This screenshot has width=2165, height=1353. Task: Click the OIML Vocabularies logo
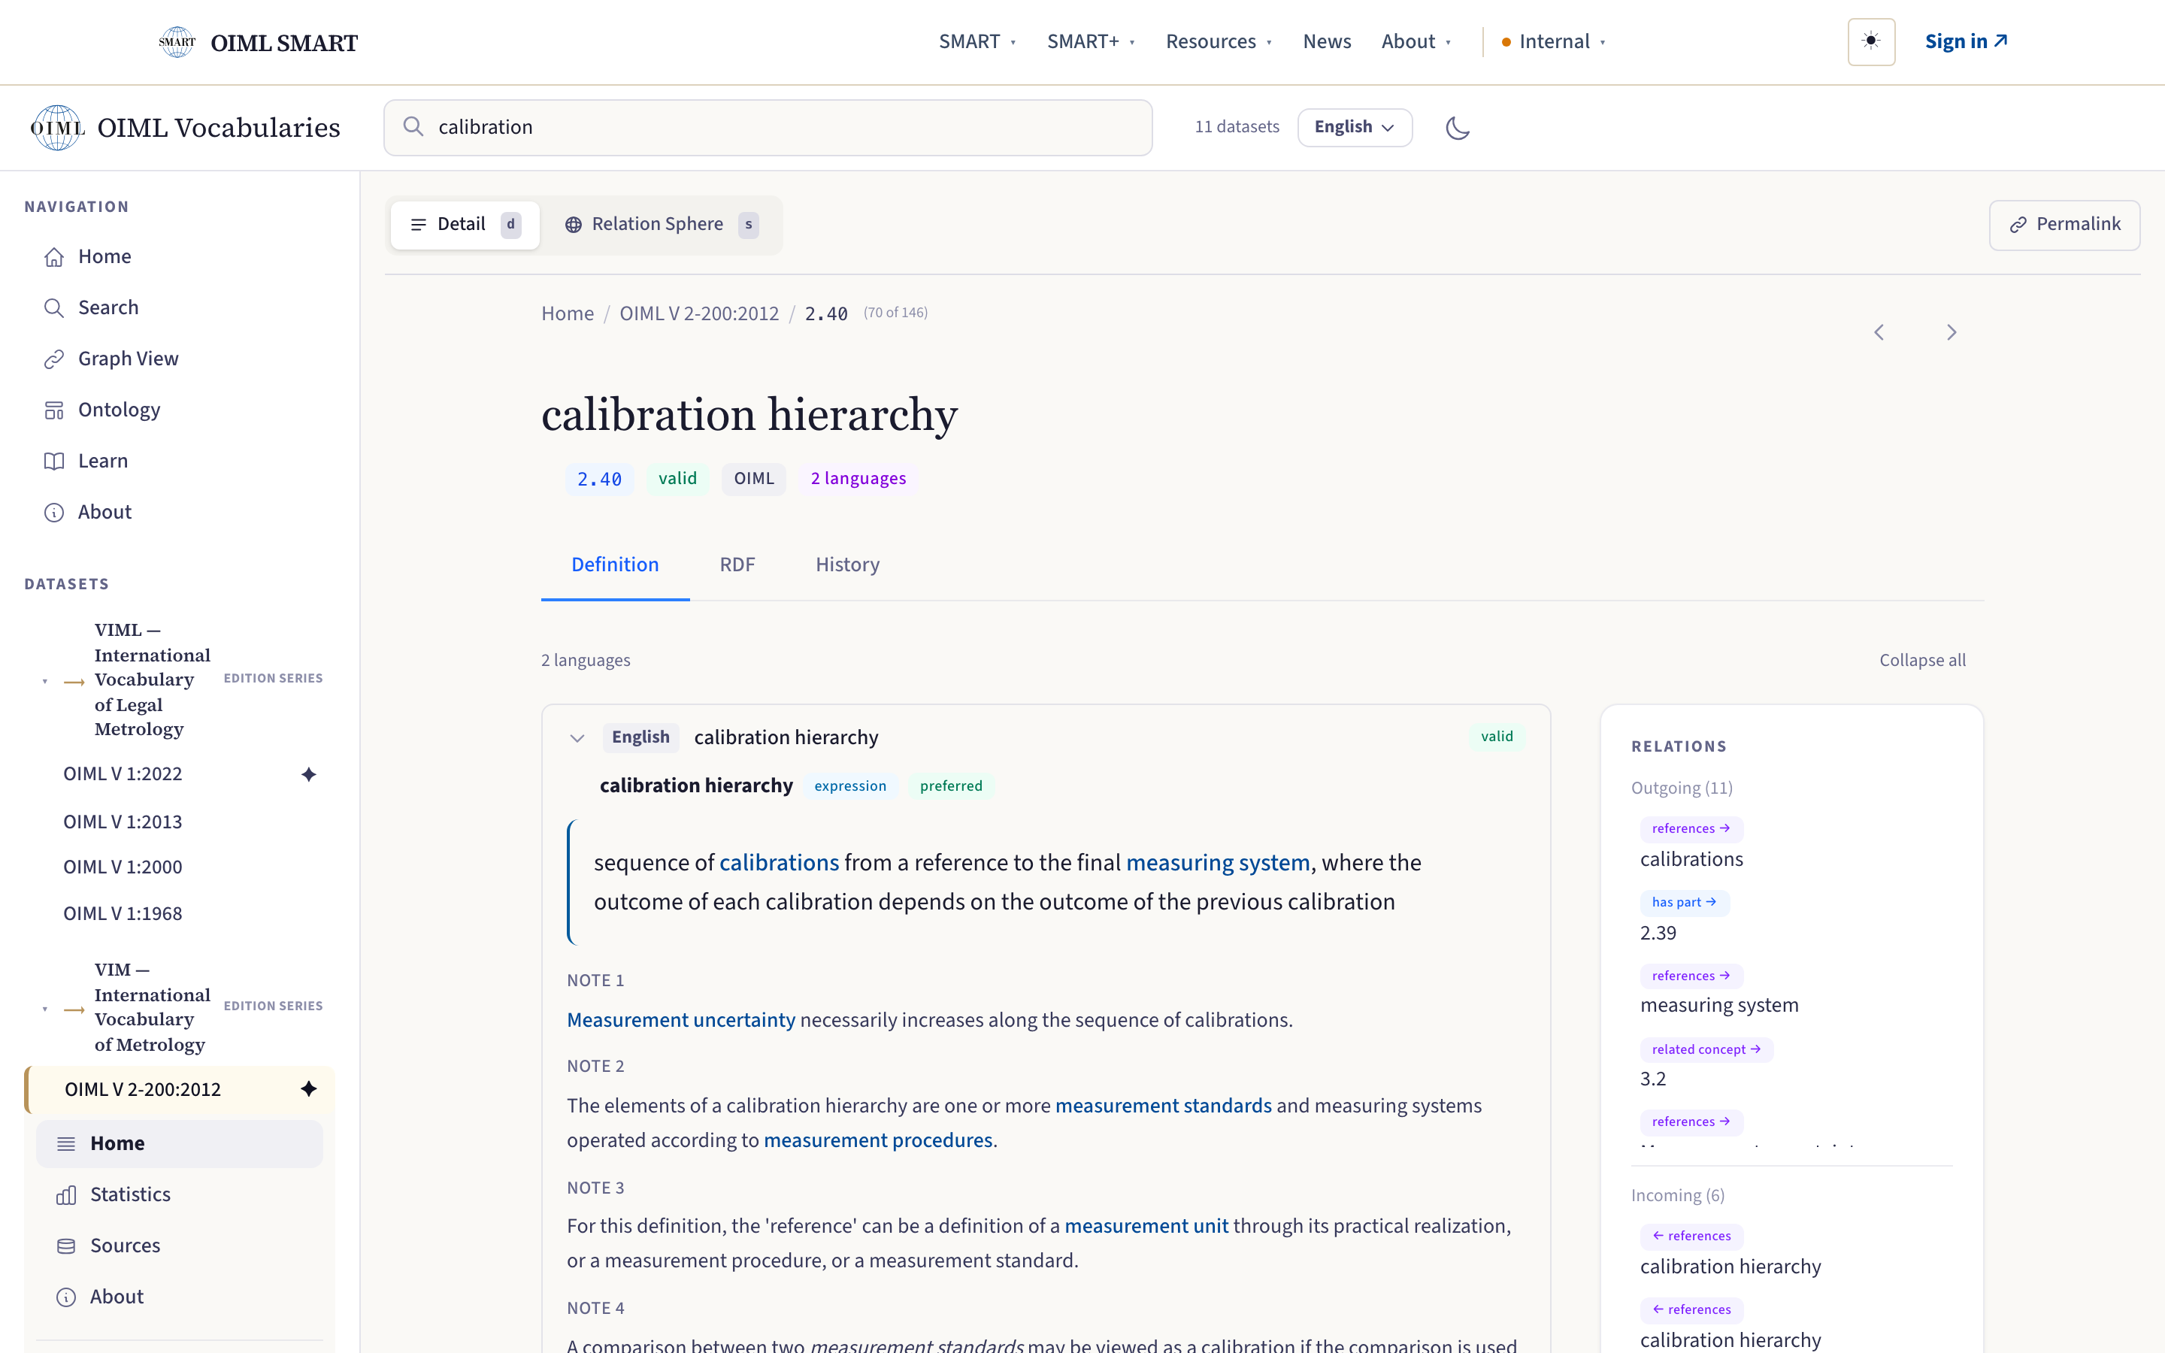tap(185, 128)
